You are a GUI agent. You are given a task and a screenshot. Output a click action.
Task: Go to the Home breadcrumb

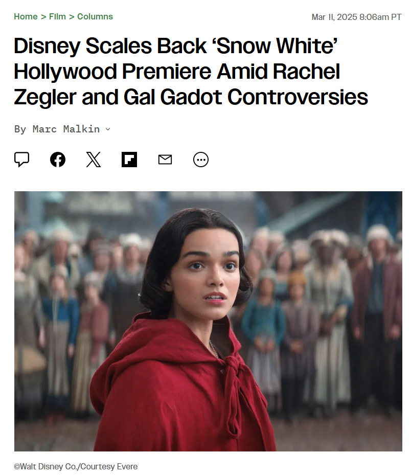tap(26, 17)
